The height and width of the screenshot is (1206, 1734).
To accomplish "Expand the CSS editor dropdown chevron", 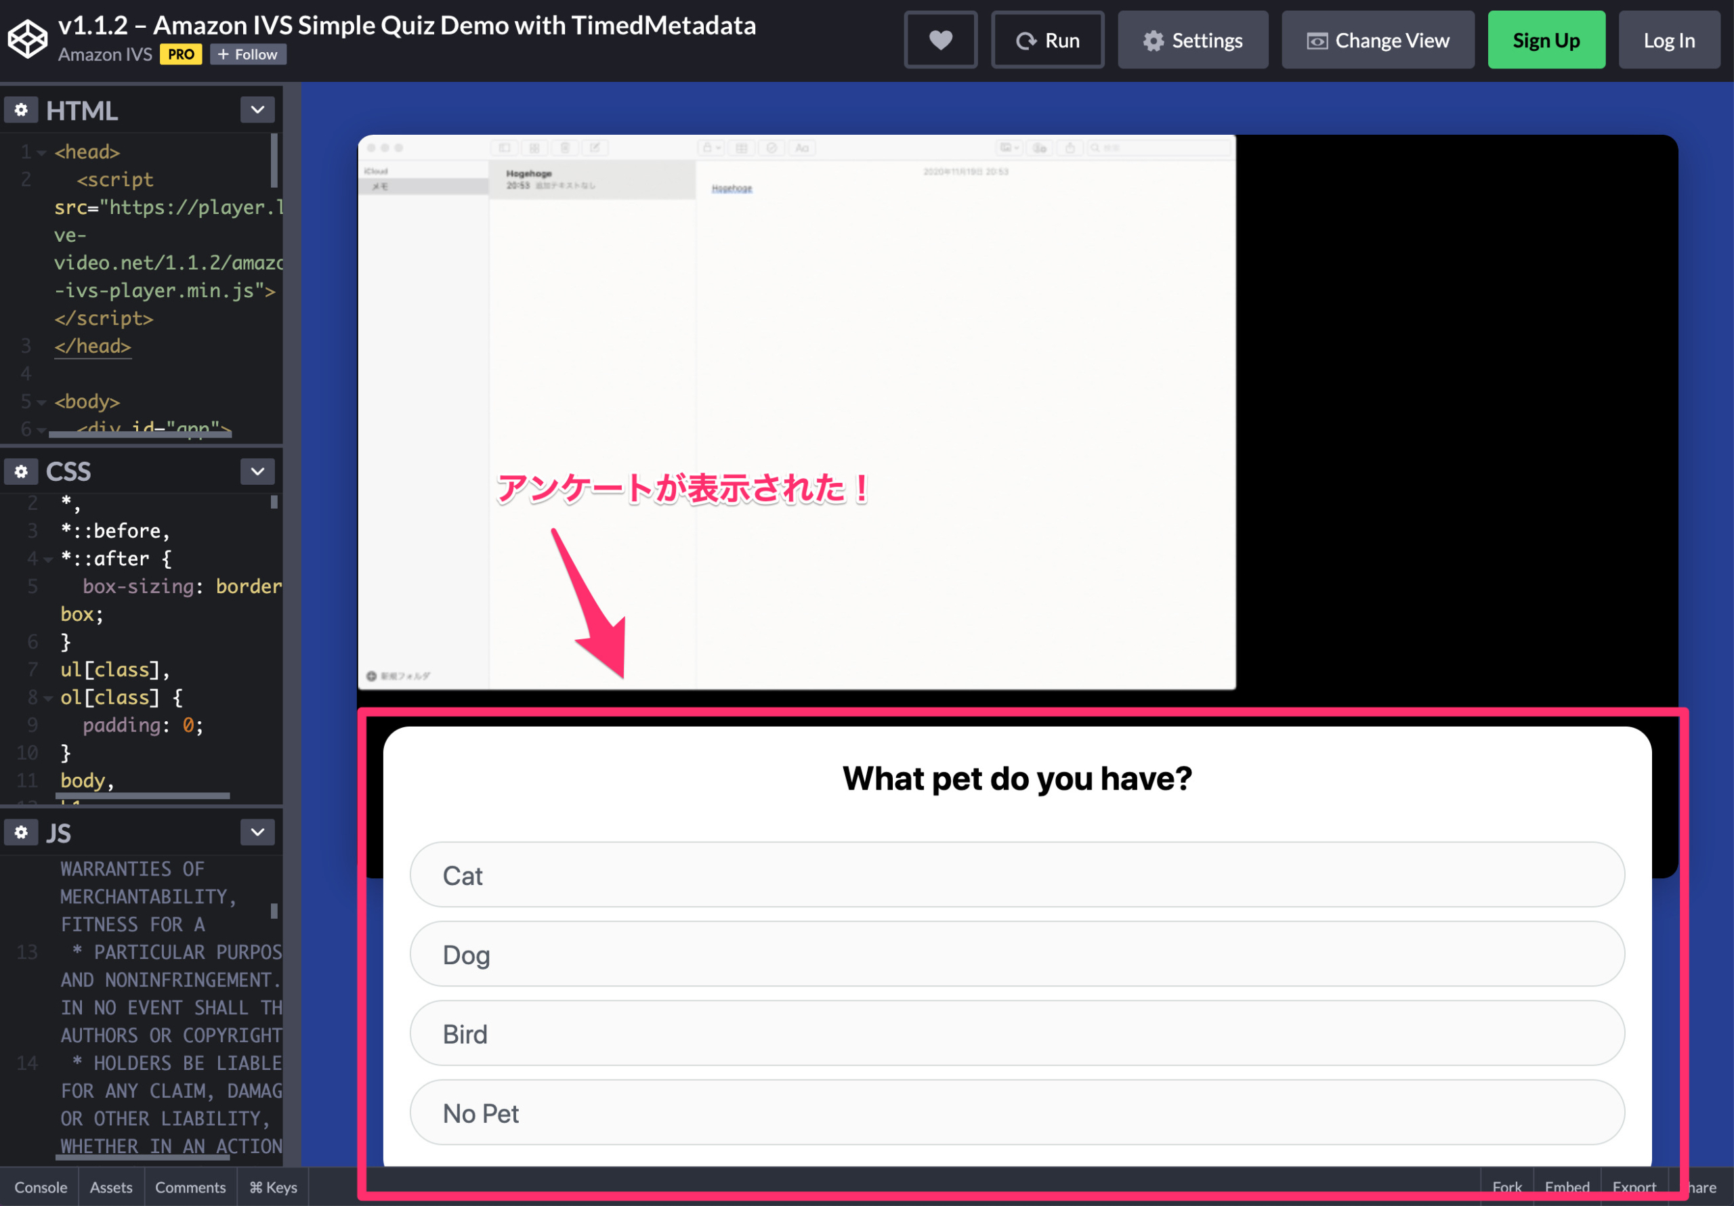I will coord(257,471).
